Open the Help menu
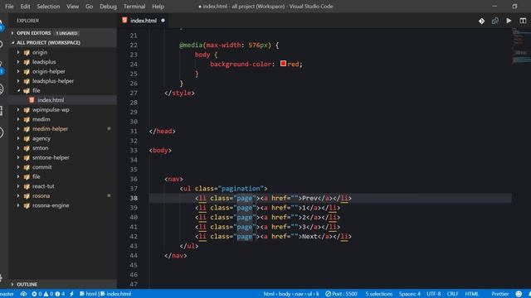 (158, 7)
